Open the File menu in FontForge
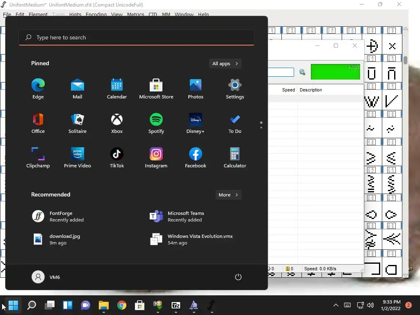The height and width of the screenshot is (315, 420). 7,14
